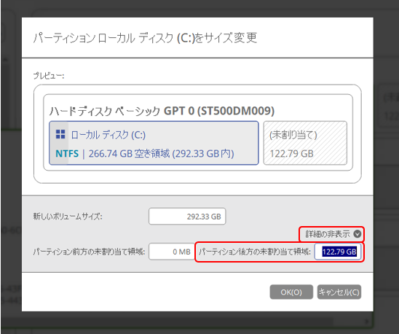The image size is (399, 334).
Task: Click the dialog title パーティション ローカル ディスク (C:)をサイズ変更
Action: click(x=145, y=38)
